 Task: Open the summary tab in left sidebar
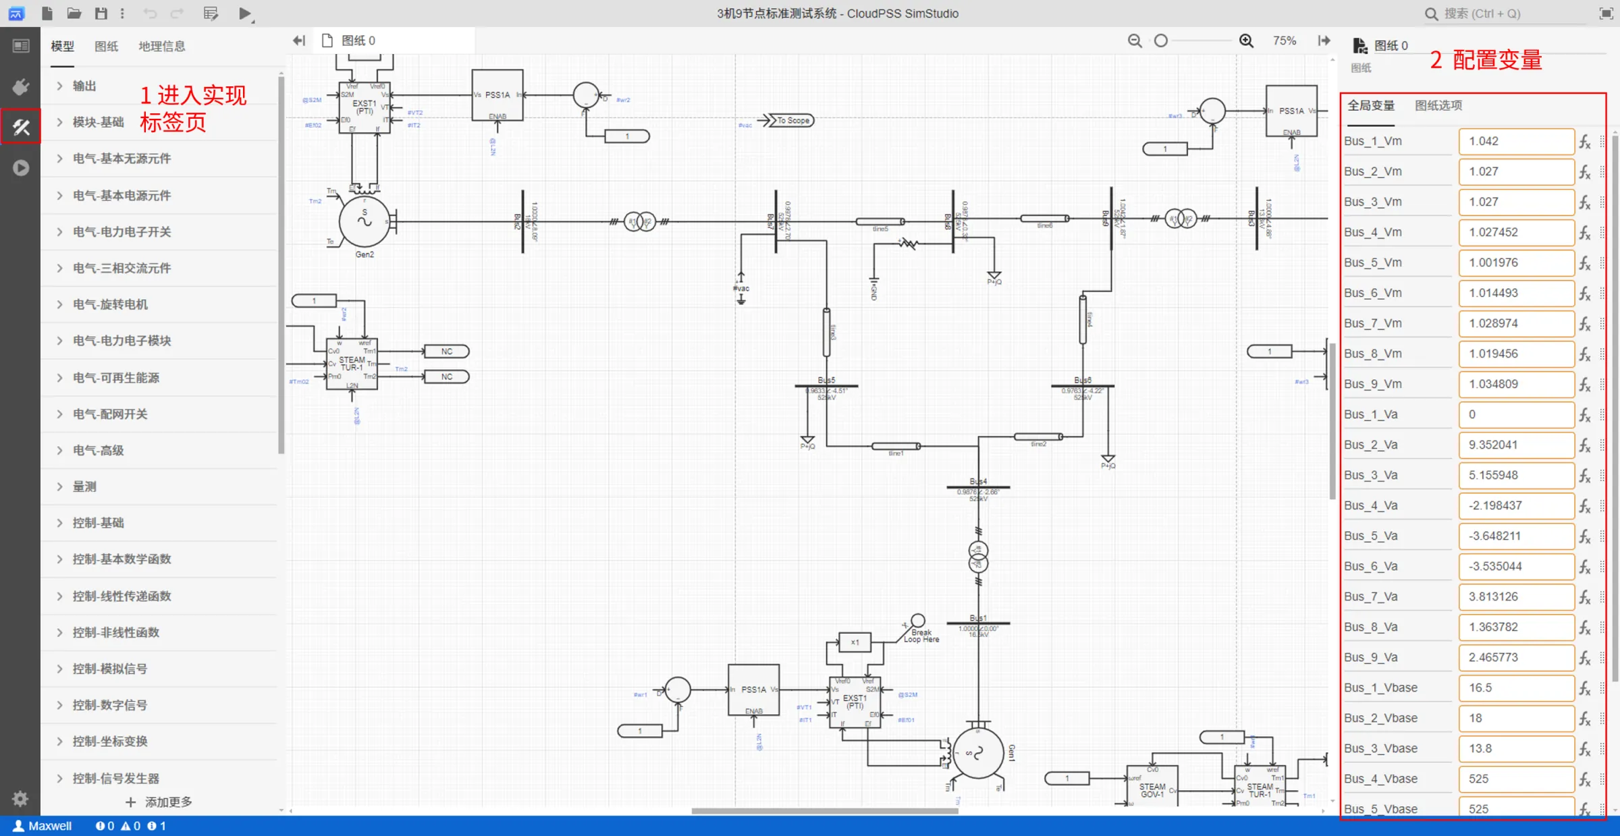(20, 46)
